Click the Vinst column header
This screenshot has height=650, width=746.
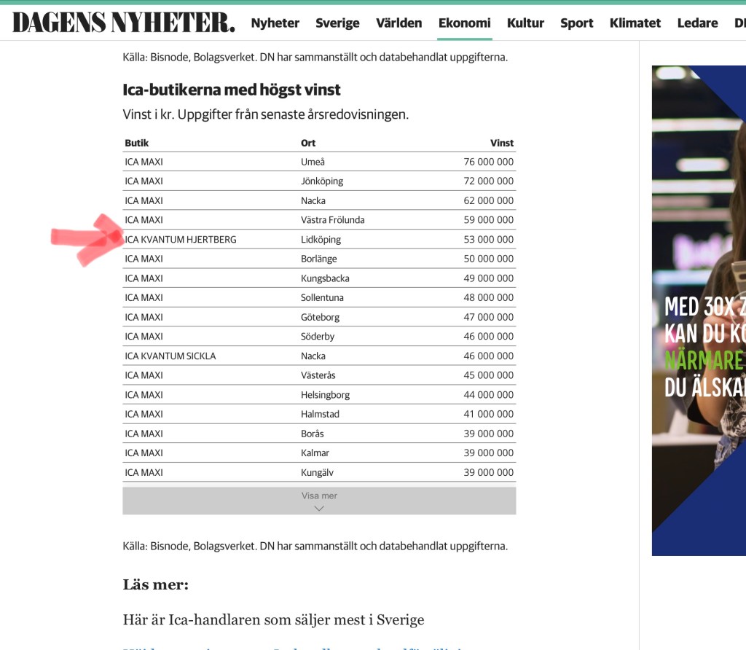(x=501, y=143)
